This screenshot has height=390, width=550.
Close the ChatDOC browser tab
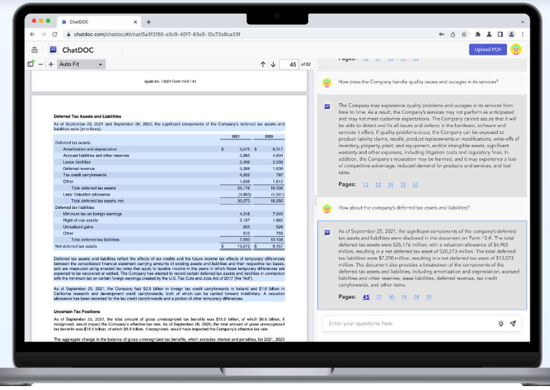(x=135, y=22)
